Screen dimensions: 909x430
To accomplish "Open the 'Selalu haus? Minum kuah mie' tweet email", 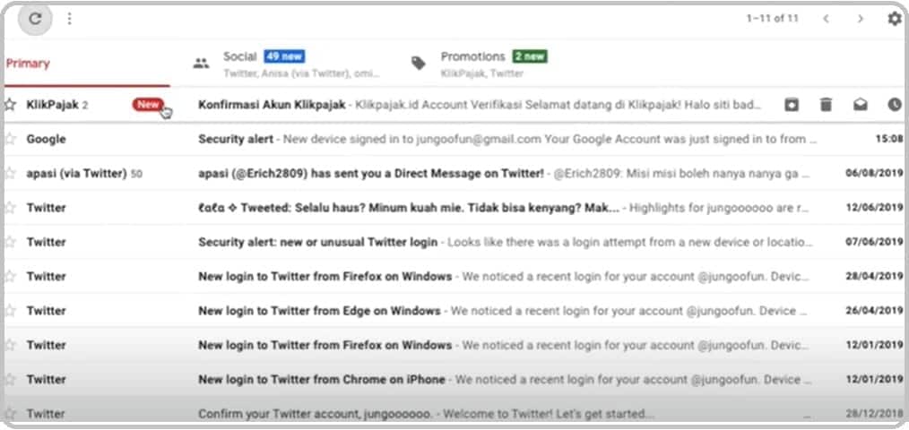I will (x=454, y=208).
